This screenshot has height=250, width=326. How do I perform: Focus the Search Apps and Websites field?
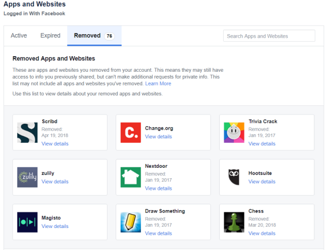[269, 36]
